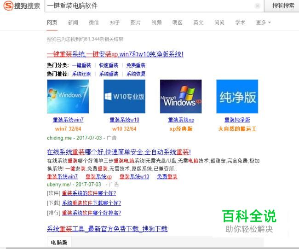Click the 纯净版 thumbnail
Image resolution: width=299 pixels, height=249 pixels.
(237, 96)
